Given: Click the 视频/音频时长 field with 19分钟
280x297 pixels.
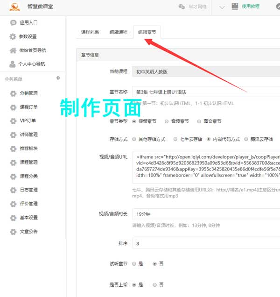Looking at the screenshot, I should pos(206,214).
